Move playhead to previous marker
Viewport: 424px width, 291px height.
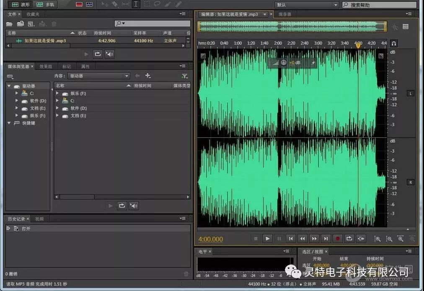(x=291, y=239)
